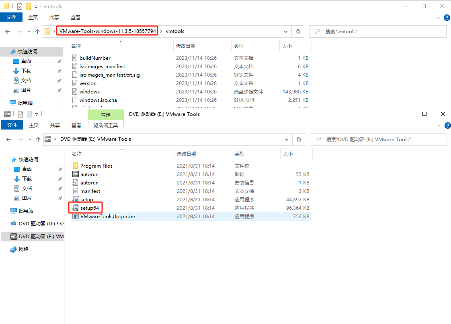Screen dimensions: 451x324
Task: Open help in vmtools window
Action: [447, 18]
